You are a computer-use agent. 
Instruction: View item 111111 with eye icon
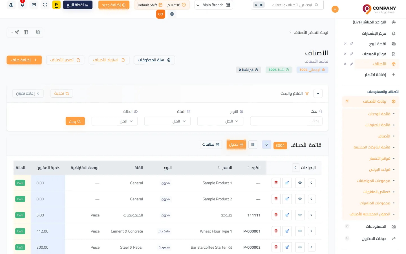tap(300, 215)
